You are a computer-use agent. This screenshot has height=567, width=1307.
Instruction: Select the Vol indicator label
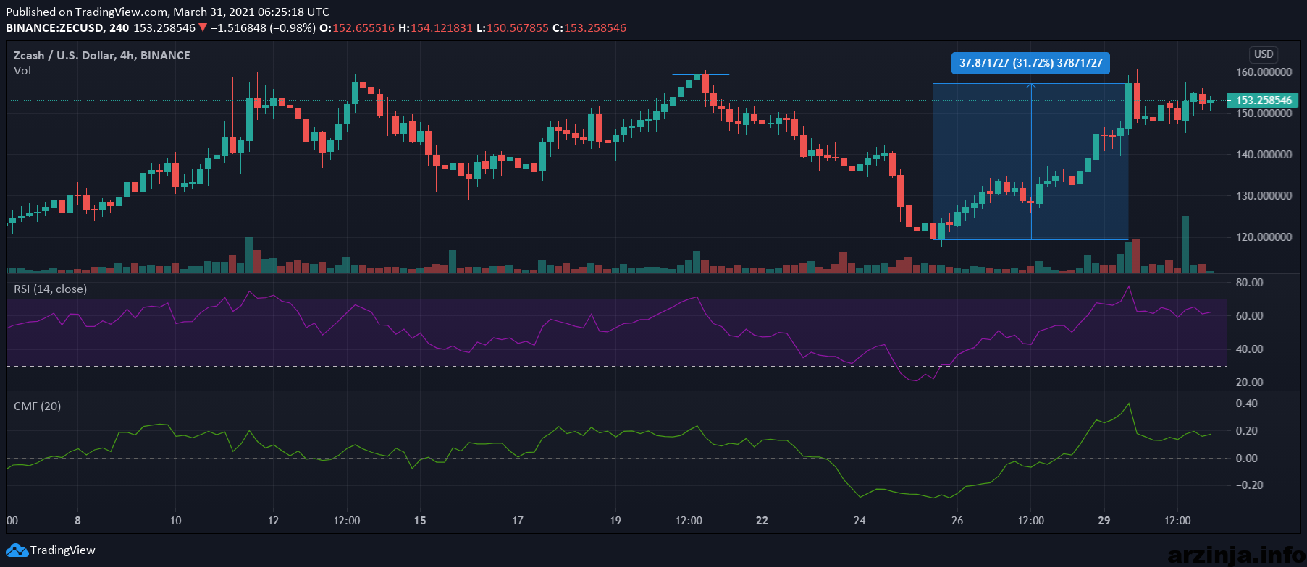(22, 71)
